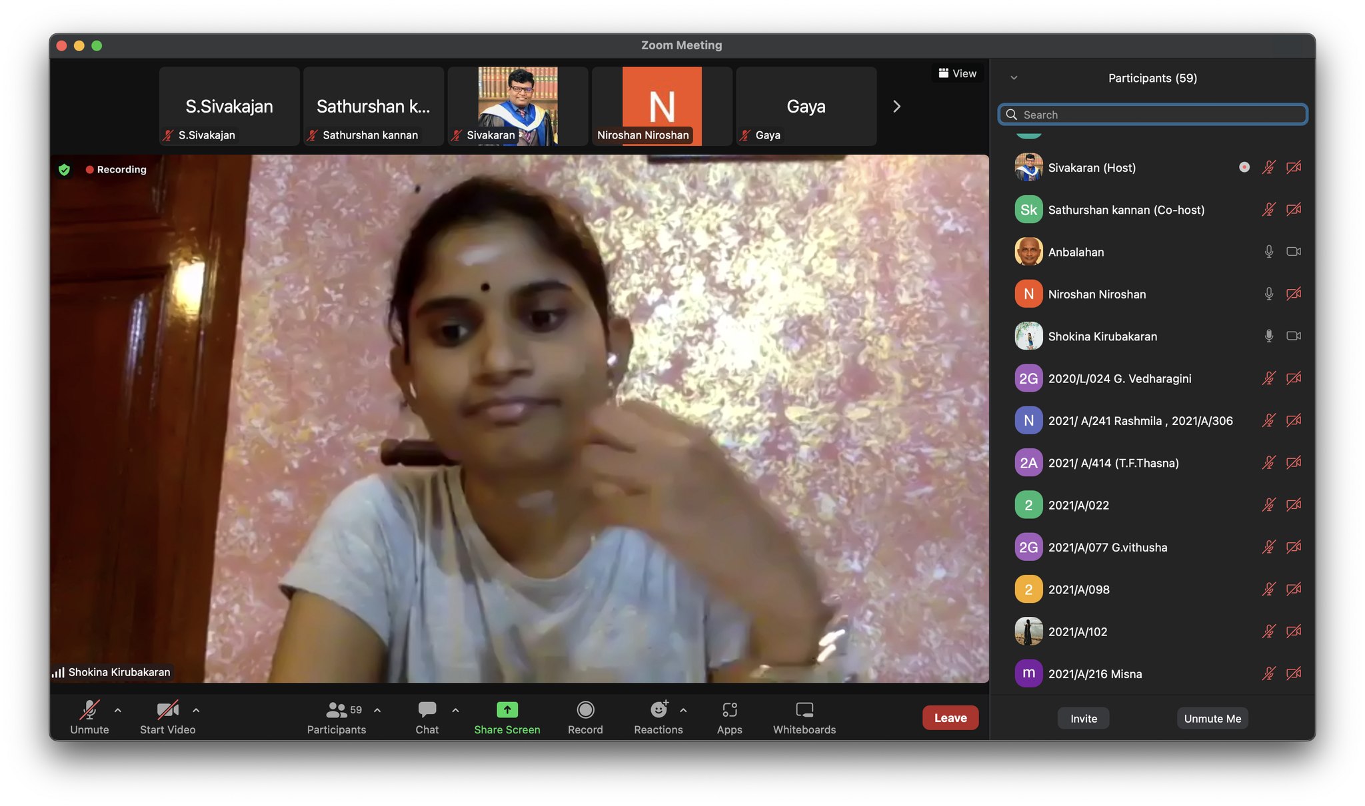Click the Sk avatar of Sathurshan kannan
The image size is (1365, 806).
pyautogui.click(x=1028, y=210)
